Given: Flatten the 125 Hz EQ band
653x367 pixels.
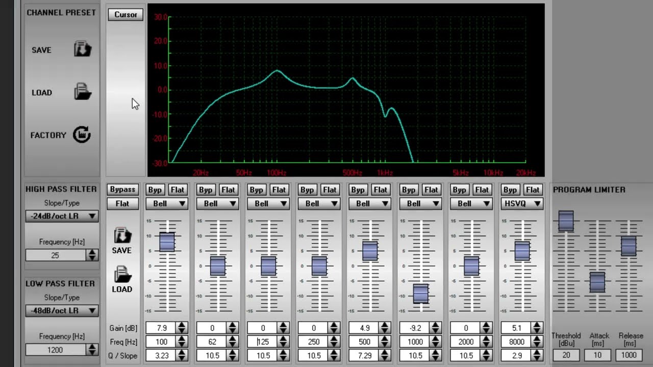Looking at the screenshot, I should [x=279, y=190].
